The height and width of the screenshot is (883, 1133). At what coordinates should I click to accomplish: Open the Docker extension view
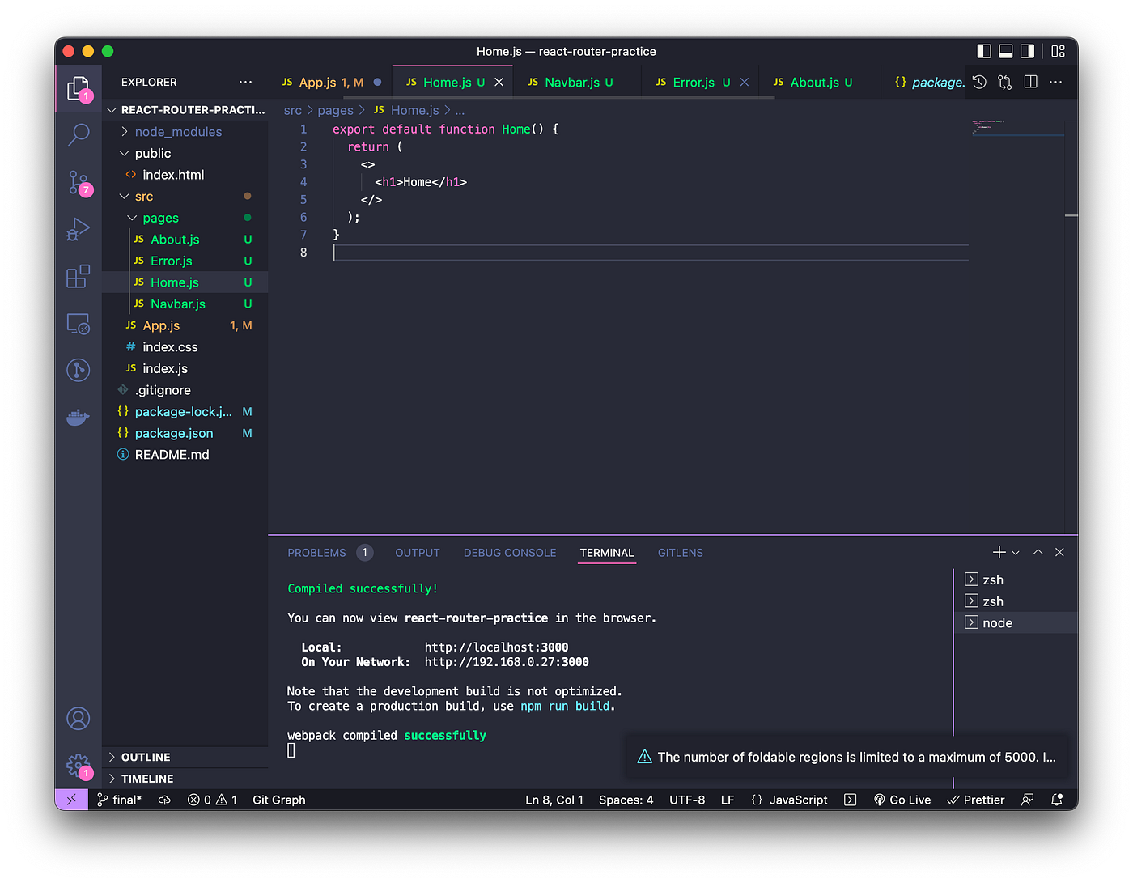[78, 417]
